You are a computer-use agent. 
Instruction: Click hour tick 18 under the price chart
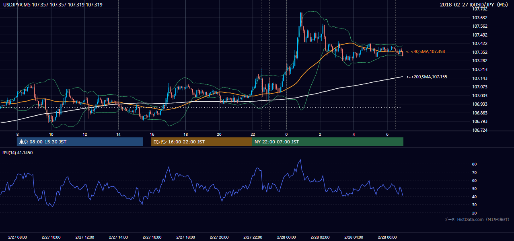click(185, 134)
